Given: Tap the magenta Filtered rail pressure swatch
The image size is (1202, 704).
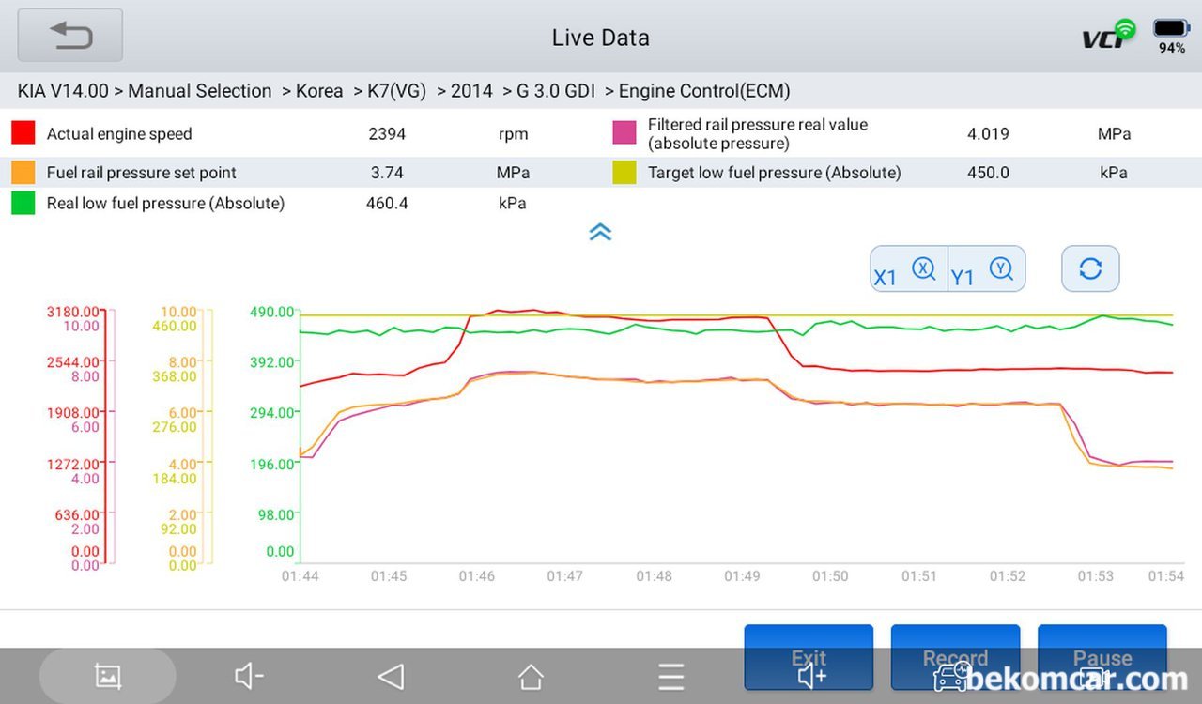Looking at the screenshot, I should point(624,133).
